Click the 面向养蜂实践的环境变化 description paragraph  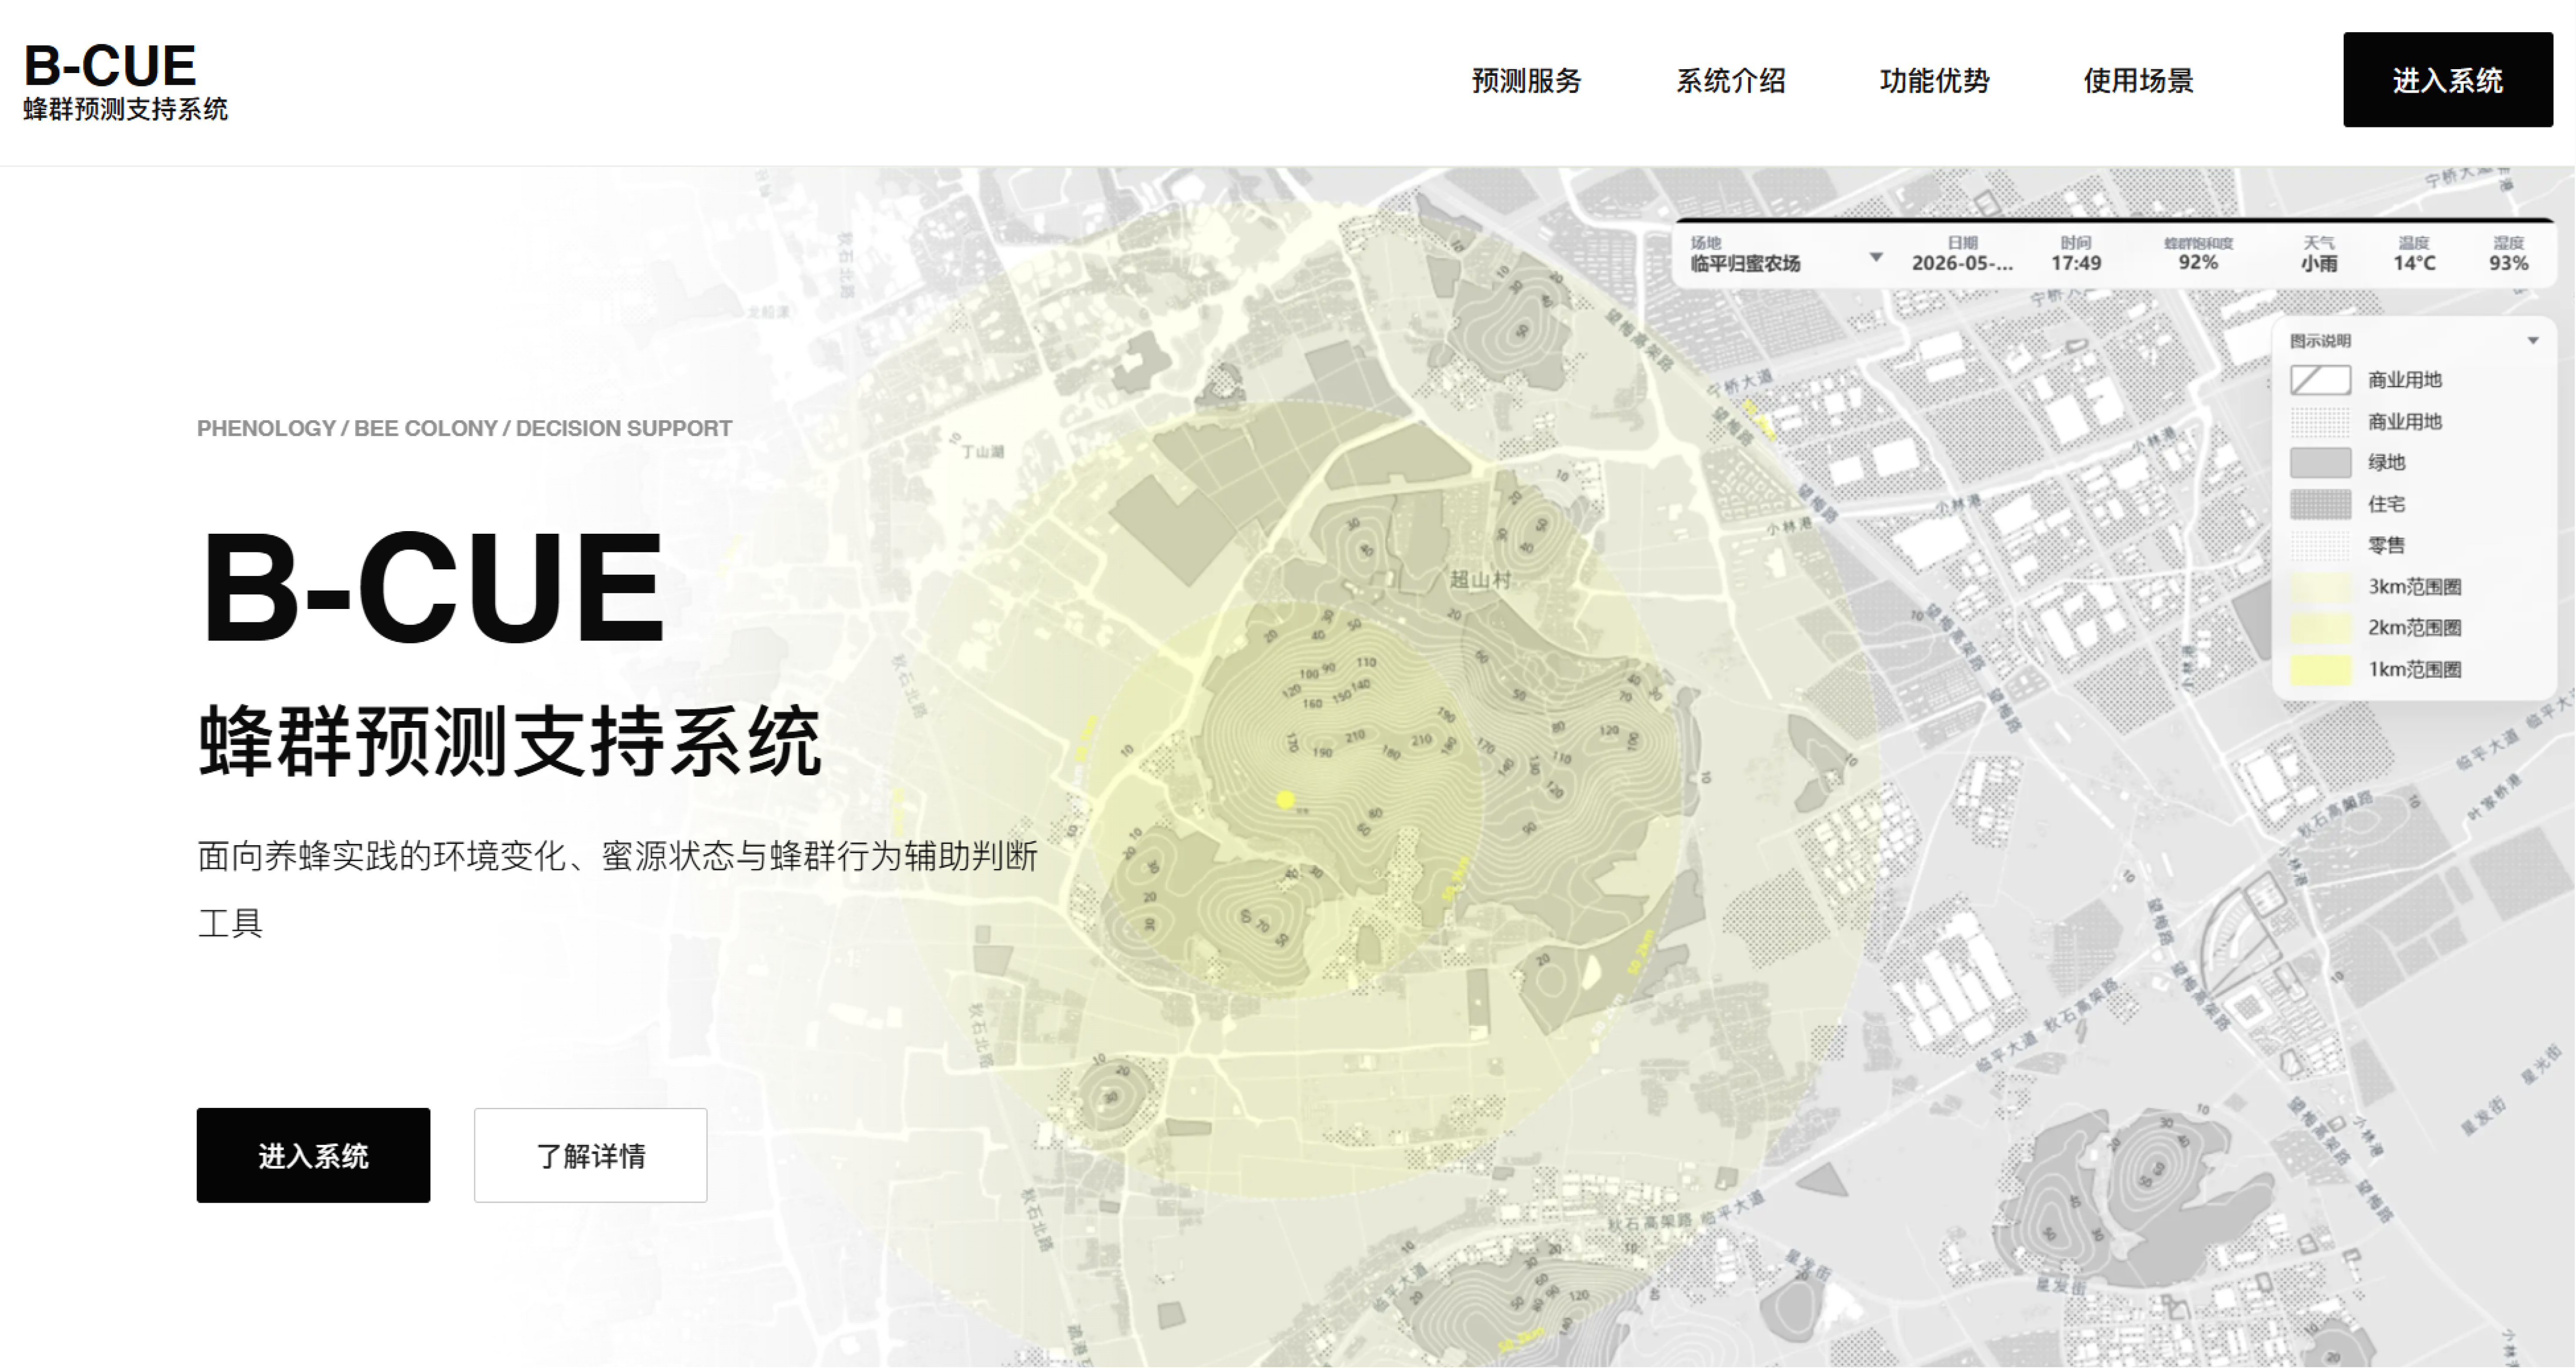617,889
